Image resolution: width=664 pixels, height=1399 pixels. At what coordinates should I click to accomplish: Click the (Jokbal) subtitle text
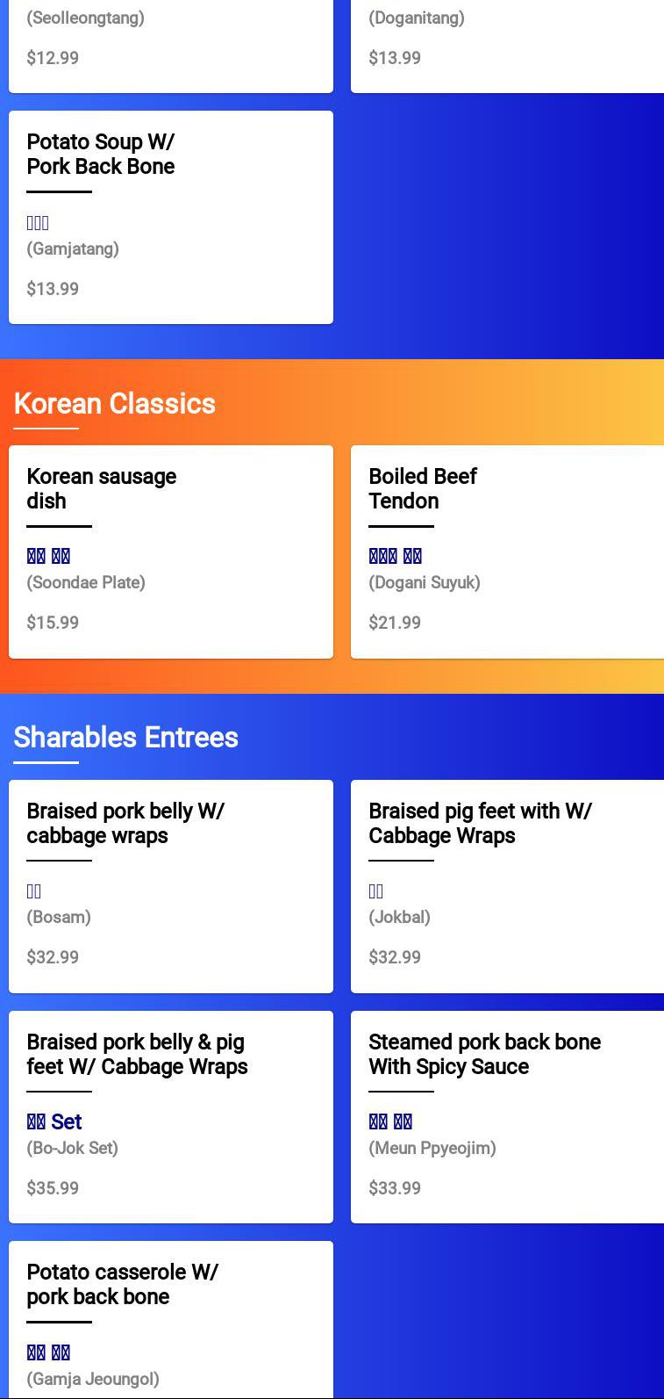[400, 917]
